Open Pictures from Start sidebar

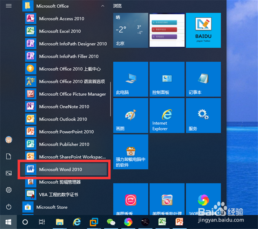(x=9, y=173)
